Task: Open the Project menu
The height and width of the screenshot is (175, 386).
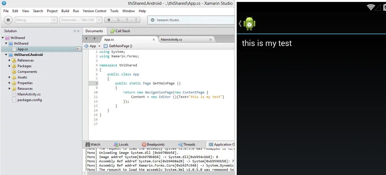Action: coord(52,11)
